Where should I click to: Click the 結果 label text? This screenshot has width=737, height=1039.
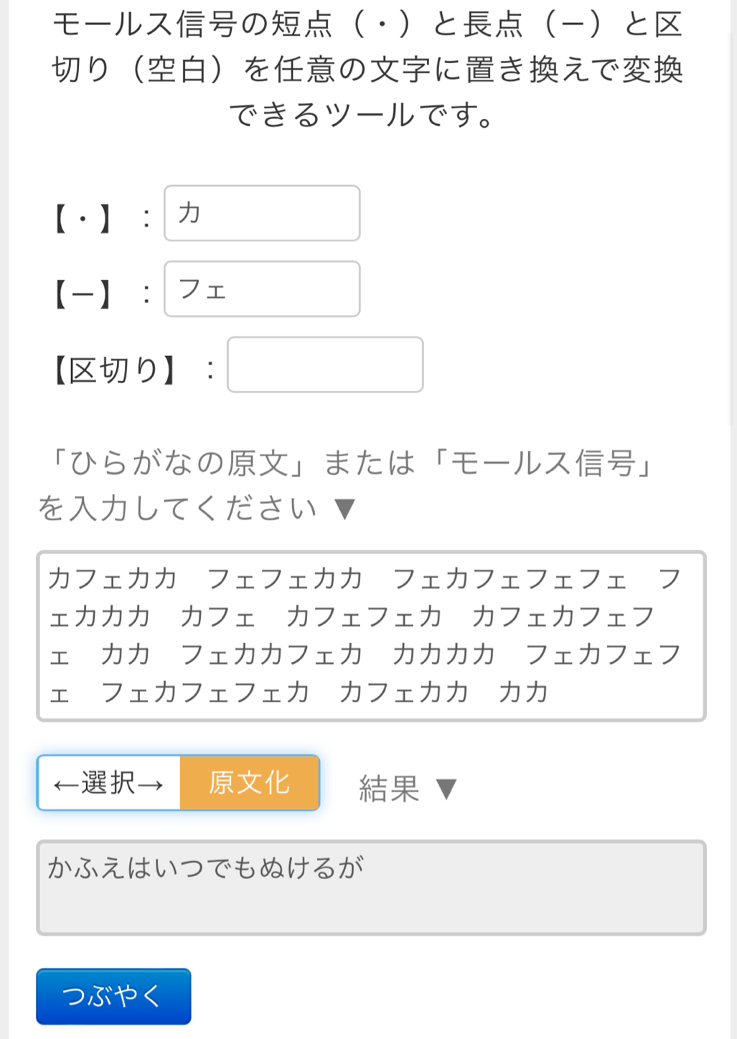pyautogui.click(x=389, y=789)
